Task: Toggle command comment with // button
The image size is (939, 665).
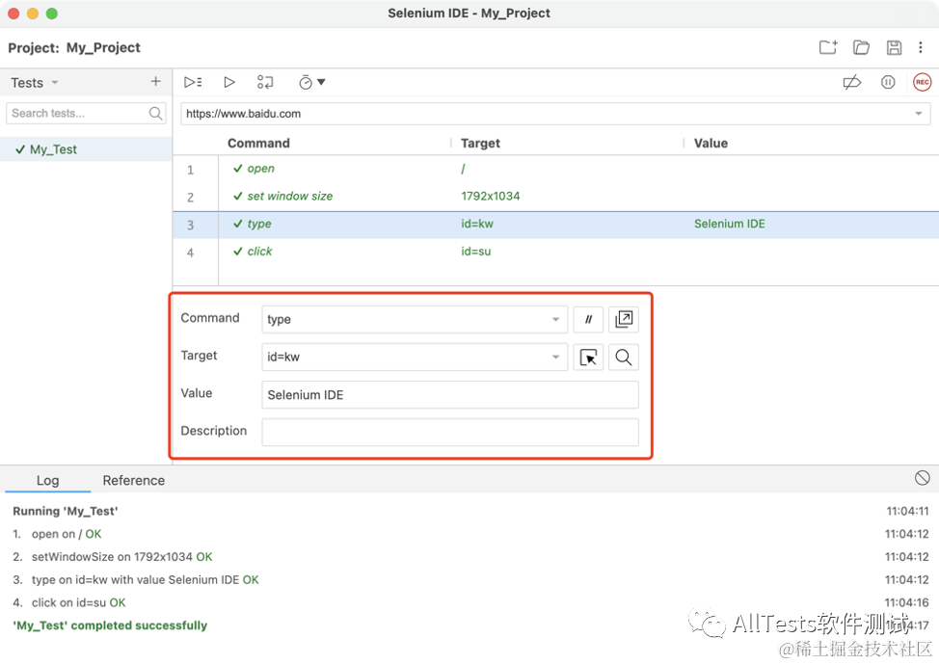Action: [x=588, y=319]
